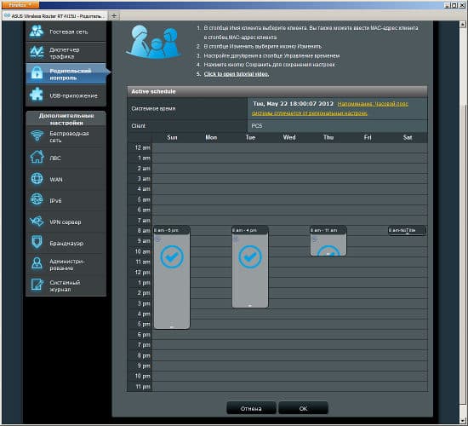
Task: Click the IPv6 globe icon
Action: [x=37, y=199]
